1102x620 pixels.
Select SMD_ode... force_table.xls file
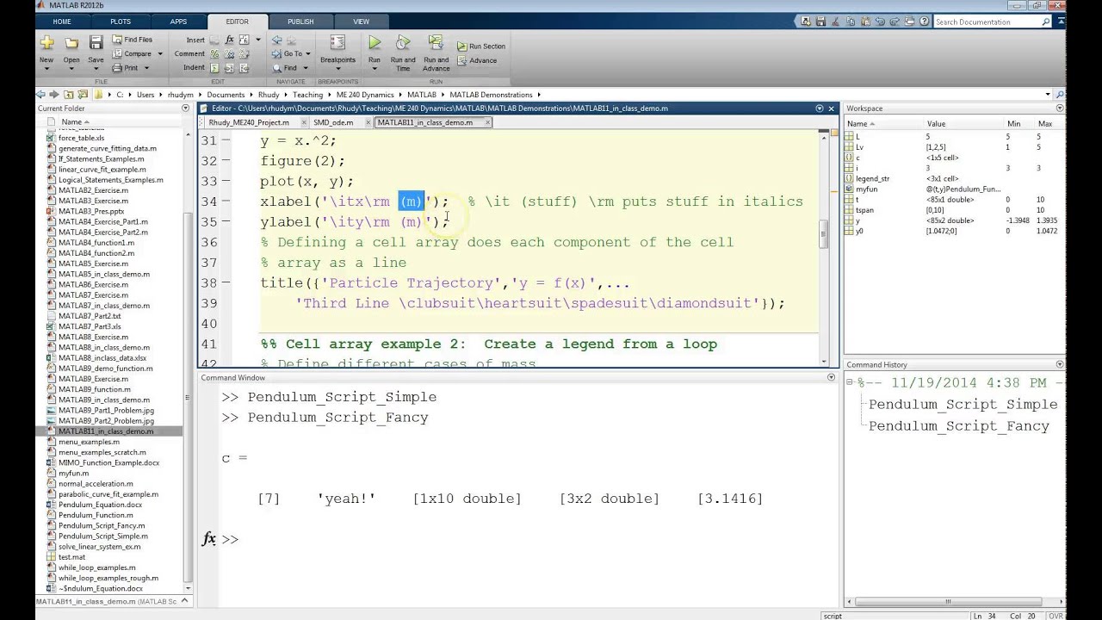tap(81, 138)
